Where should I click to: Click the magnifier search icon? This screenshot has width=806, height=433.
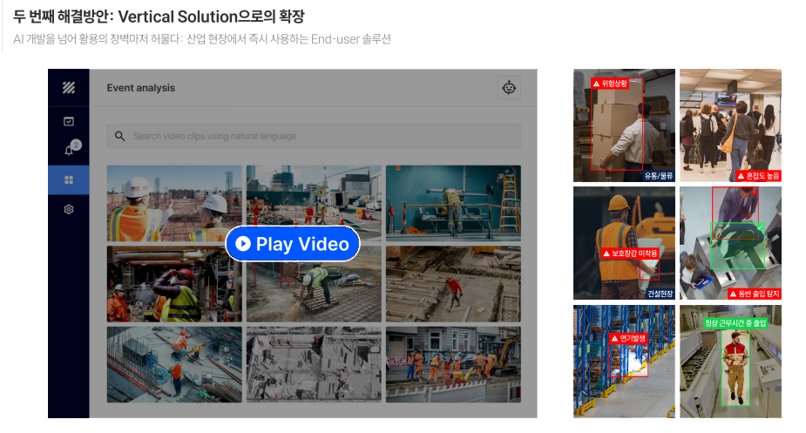tap(120, 136)
